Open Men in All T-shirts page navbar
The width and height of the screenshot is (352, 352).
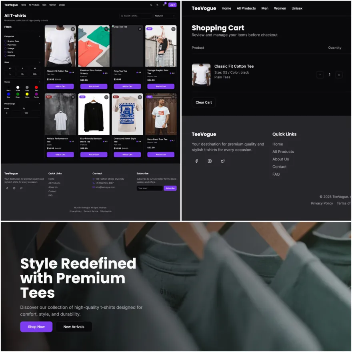[44, 5]
